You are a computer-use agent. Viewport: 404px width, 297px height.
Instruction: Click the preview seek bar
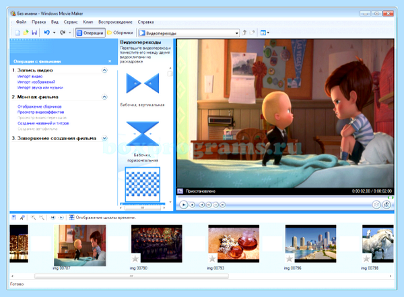point(285,197)
